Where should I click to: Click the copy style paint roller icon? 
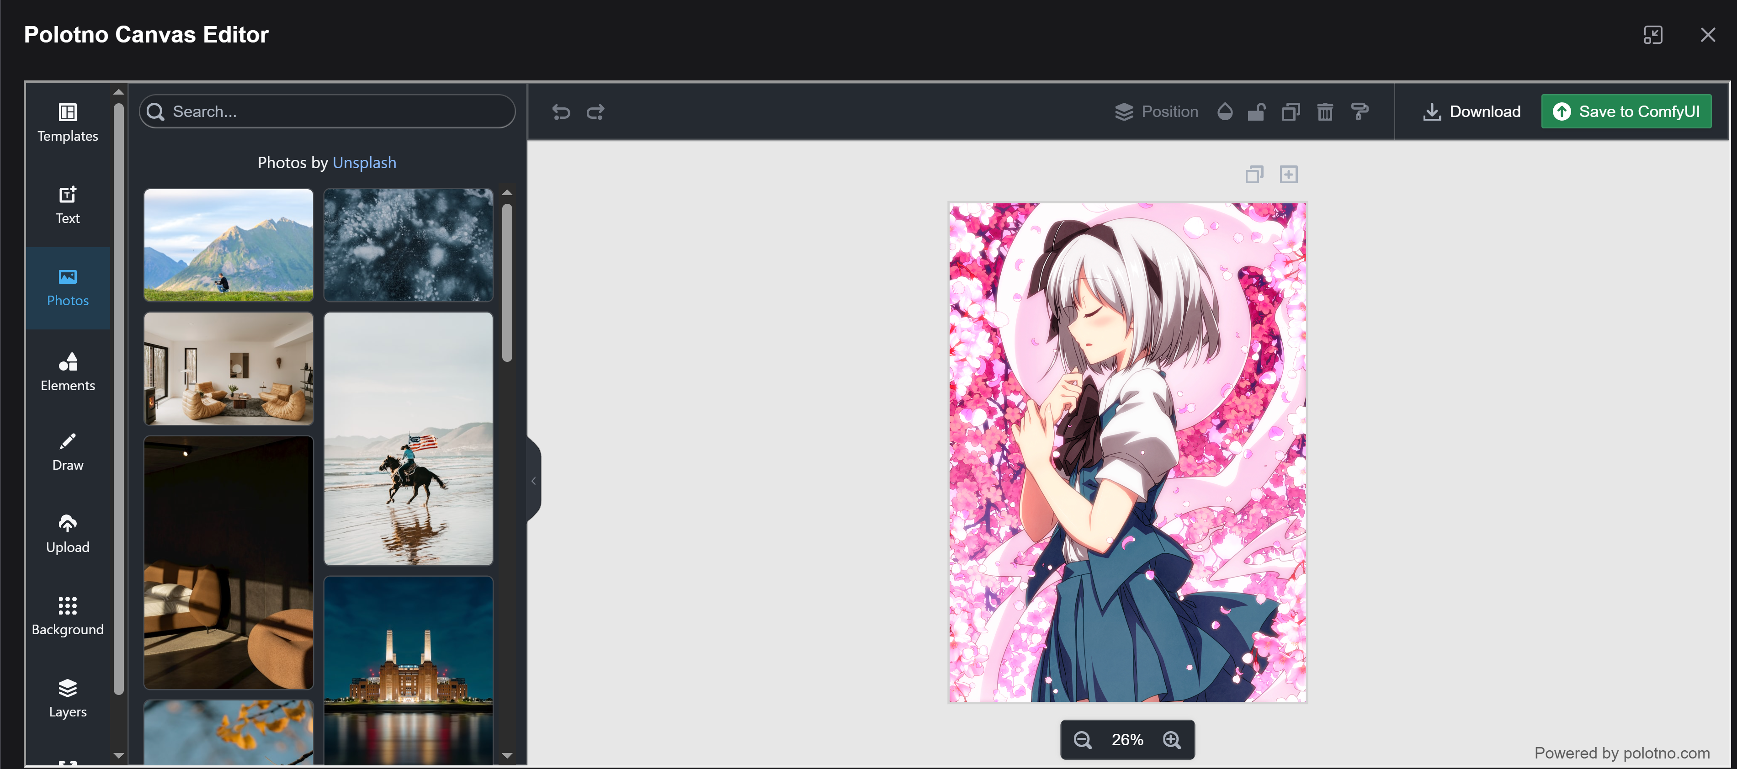(x=1360, y=112)
